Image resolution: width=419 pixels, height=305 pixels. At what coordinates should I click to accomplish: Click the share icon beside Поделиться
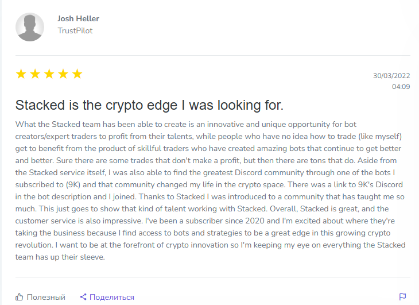point(83,297)
